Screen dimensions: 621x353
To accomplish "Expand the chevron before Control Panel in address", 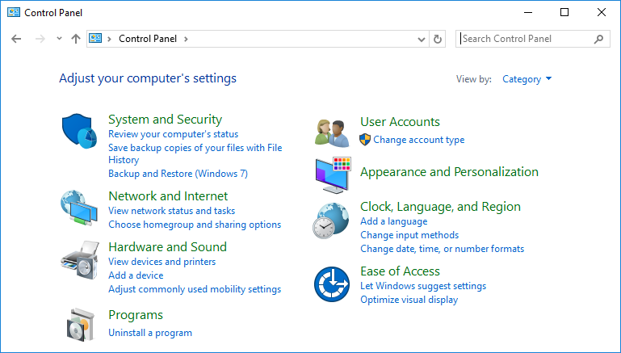I will (x=109, y=39).
